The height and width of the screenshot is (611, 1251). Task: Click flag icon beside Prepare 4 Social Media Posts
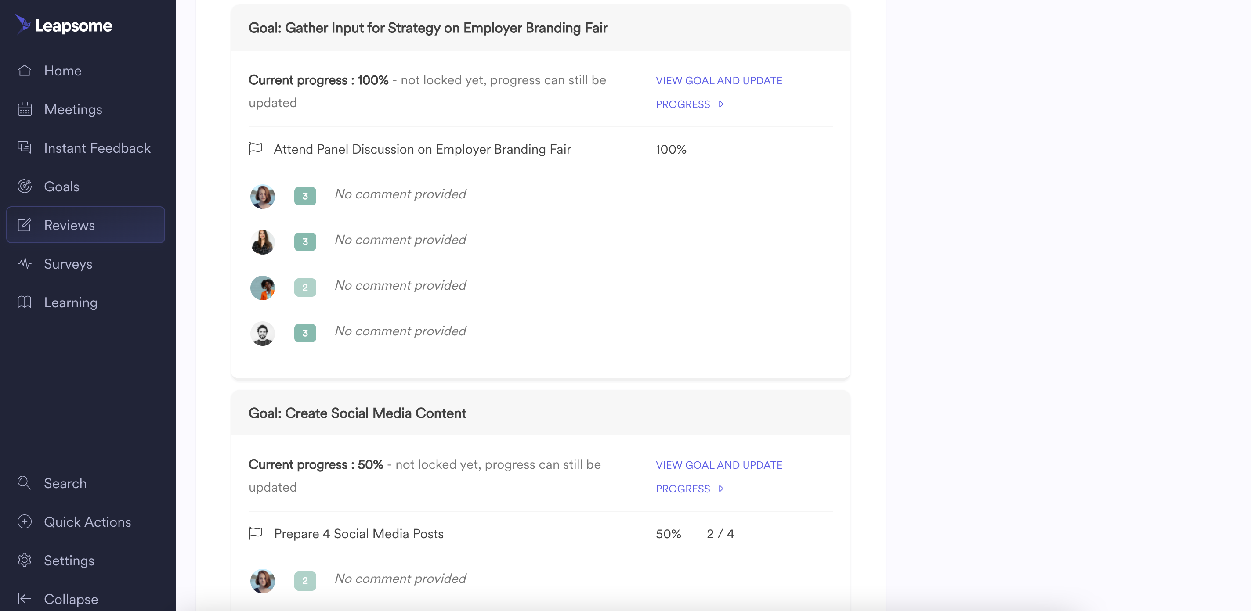click(256, 533)
